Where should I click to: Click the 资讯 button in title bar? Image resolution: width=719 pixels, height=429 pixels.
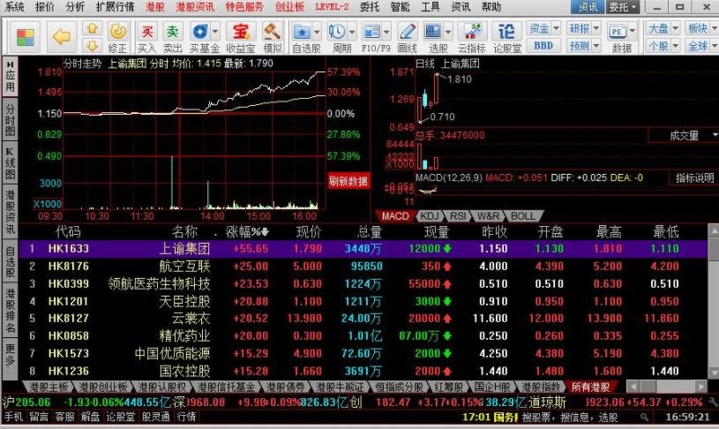[588, 7]
